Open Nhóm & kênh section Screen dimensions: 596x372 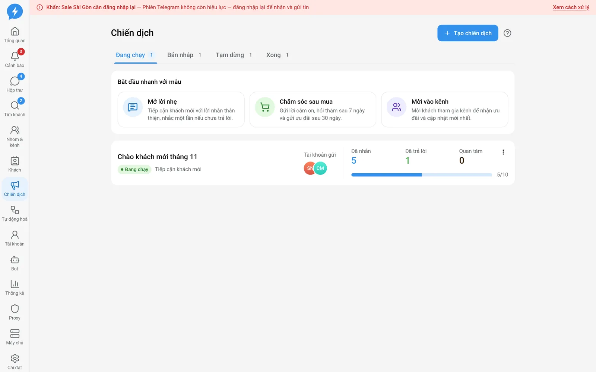point(15,137)
